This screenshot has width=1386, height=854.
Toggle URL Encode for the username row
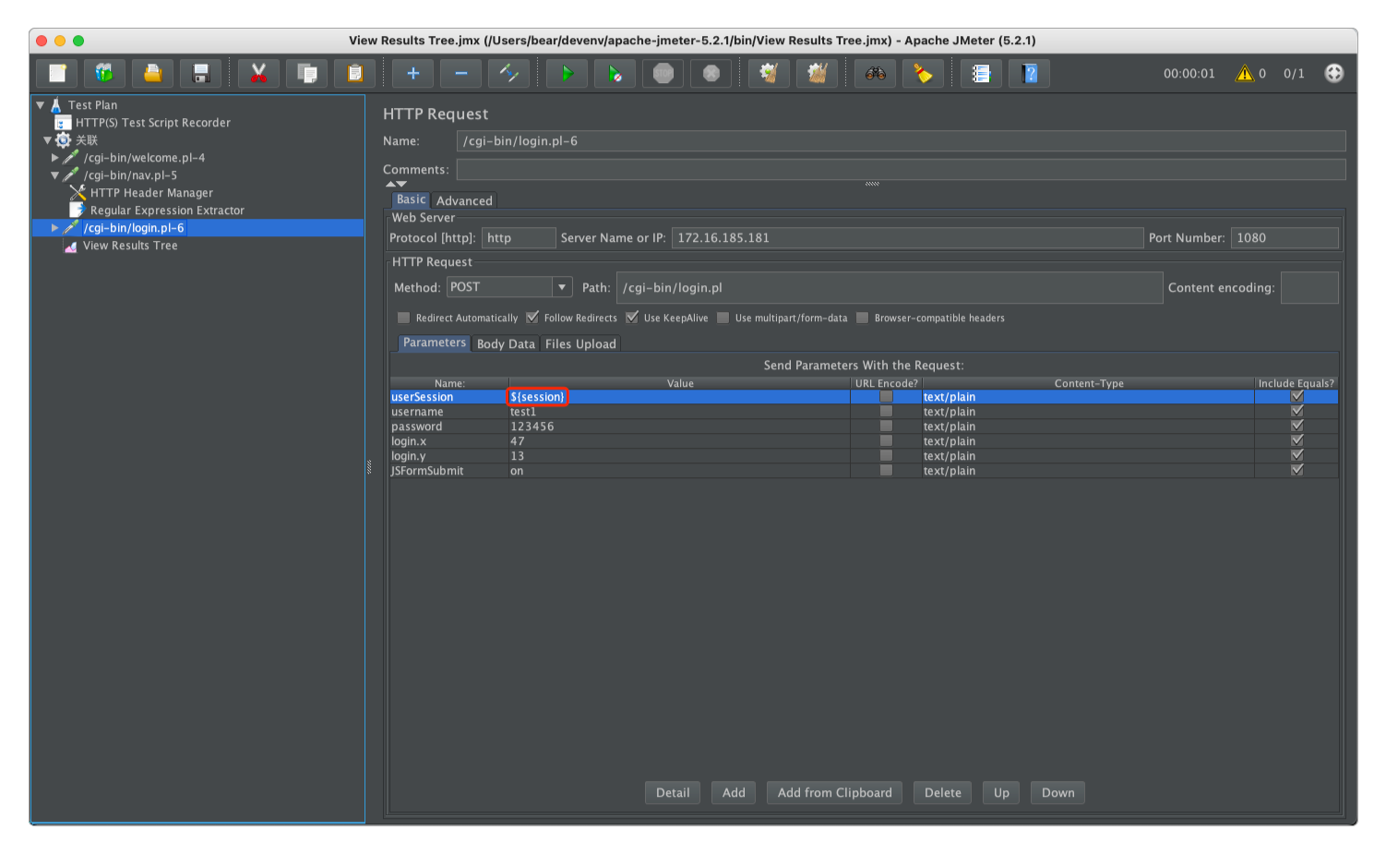pos(886,412)
